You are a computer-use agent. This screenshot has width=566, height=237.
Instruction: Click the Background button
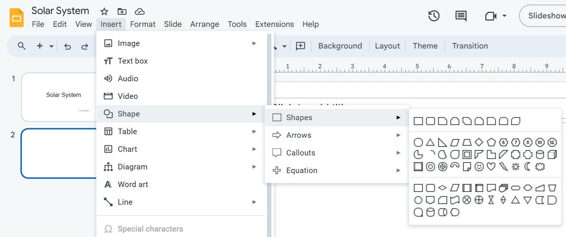tap(340, 46)
